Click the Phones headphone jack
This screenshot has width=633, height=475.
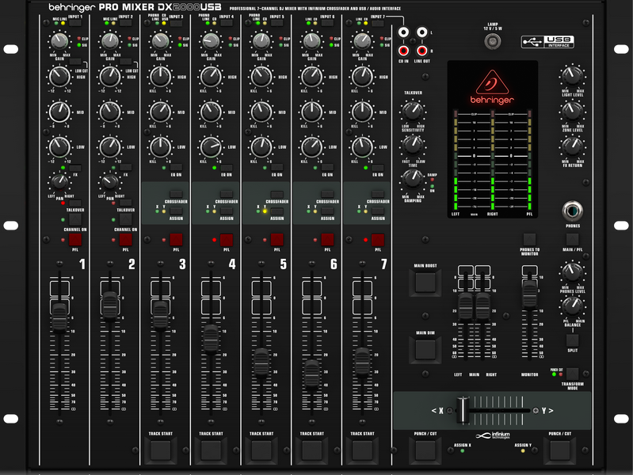[x=573, y=211]
